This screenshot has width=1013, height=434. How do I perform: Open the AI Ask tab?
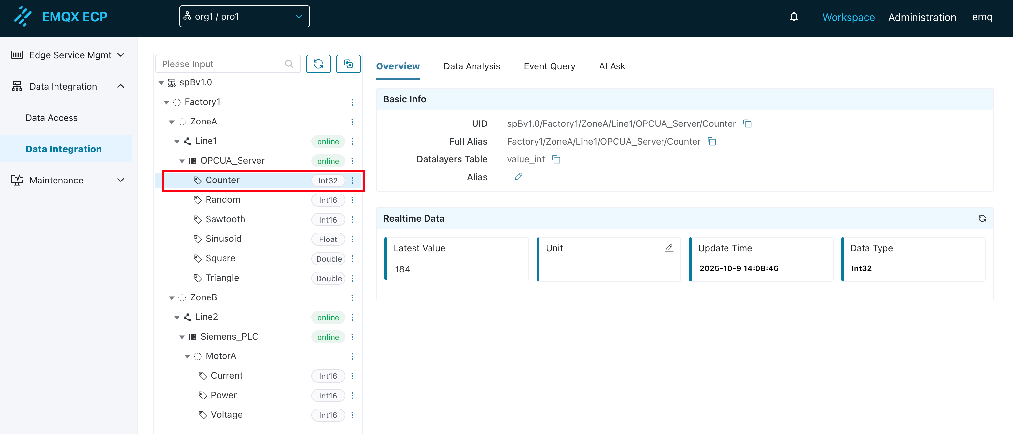[612, 66]
